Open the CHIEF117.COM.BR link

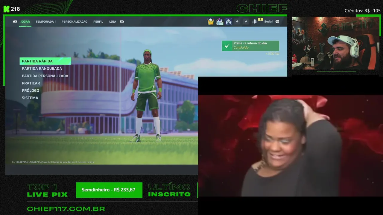66,209
